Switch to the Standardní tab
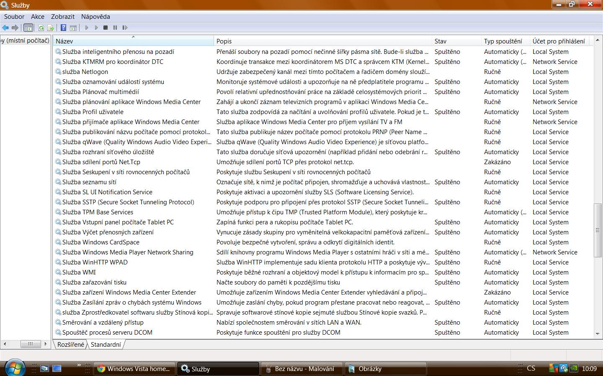Viewport: 603px width, 376px height. coord(106,345)
